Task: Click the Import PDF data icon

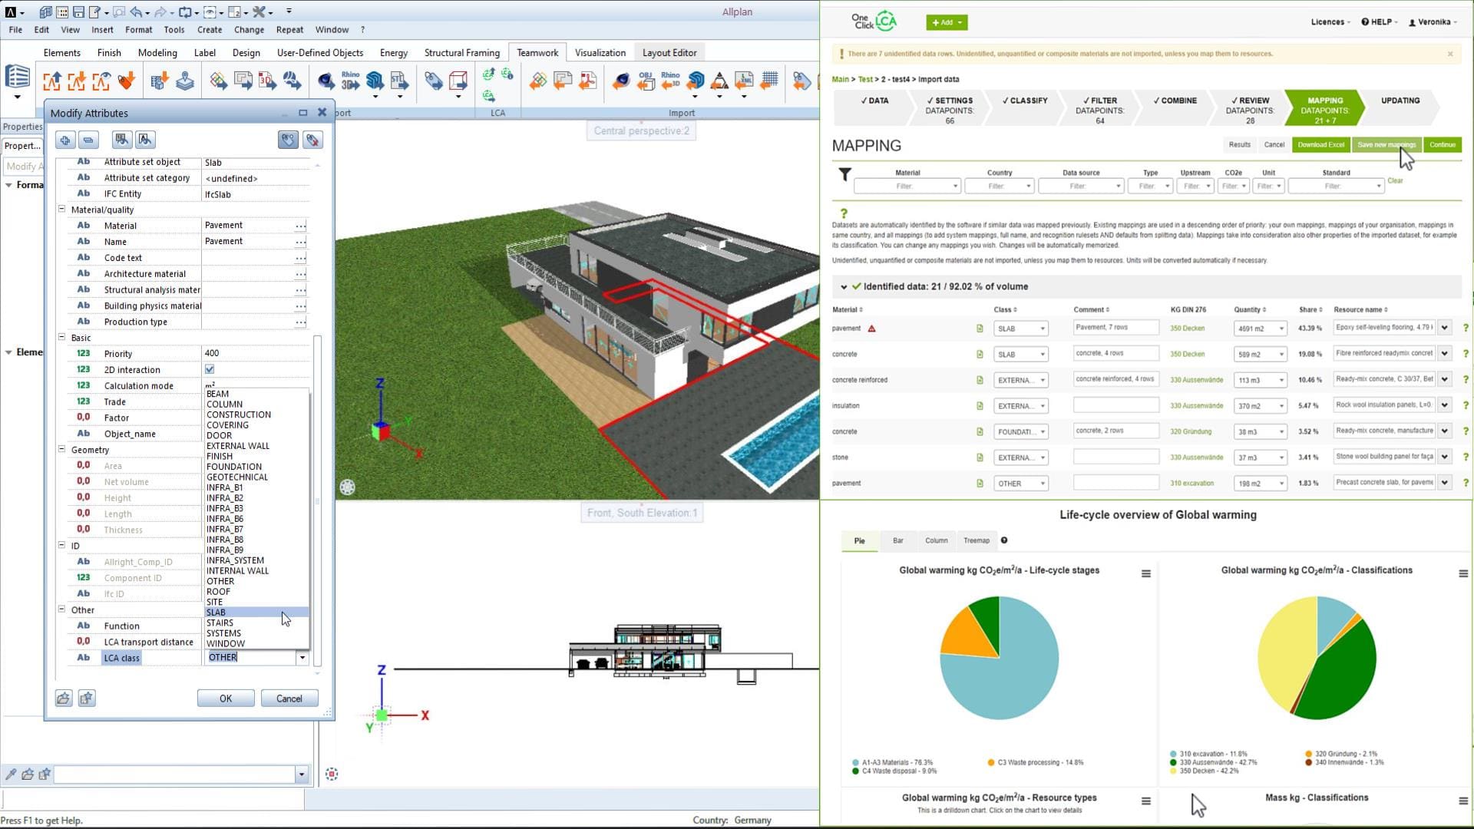Action: pyautogui.click(x=587, y=80)
